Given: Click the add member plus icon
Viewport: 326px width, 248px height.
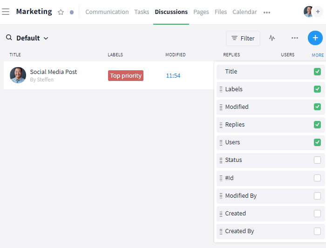Looking at the screenshot, I should [x=318, y=12].
